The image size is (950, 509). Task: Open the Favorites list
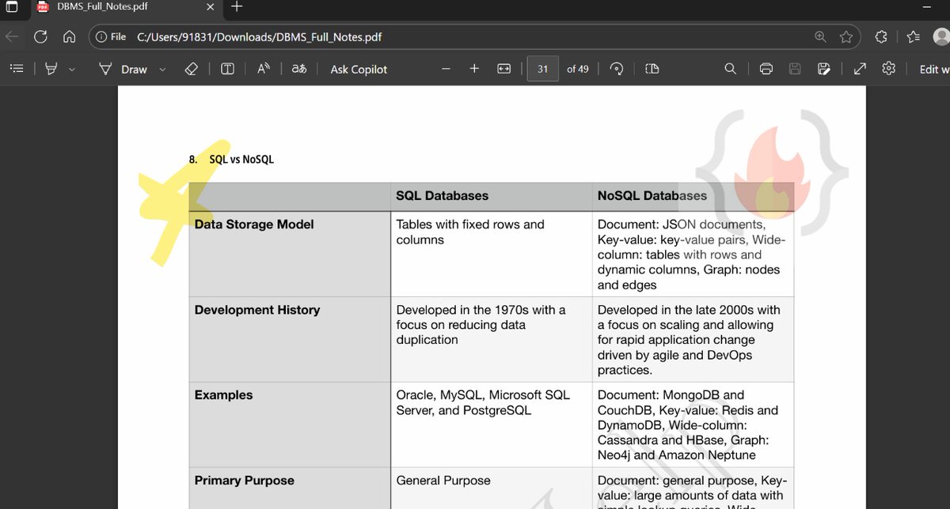[x=913, y=36]
